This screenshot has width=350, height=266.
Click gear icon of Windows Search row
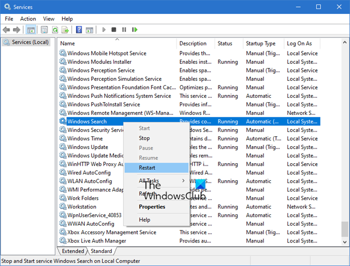tap(62, 121)
